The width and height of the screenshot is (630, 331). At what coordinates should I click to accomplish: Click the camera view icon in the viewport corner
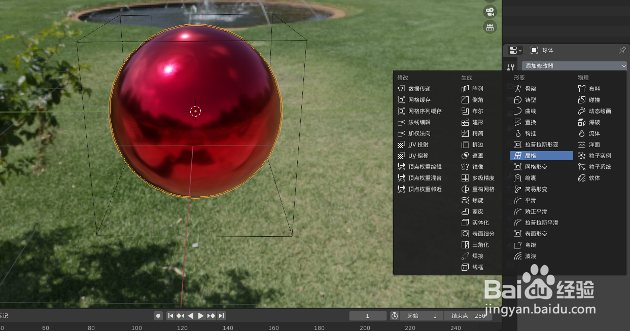coord(489,12)
